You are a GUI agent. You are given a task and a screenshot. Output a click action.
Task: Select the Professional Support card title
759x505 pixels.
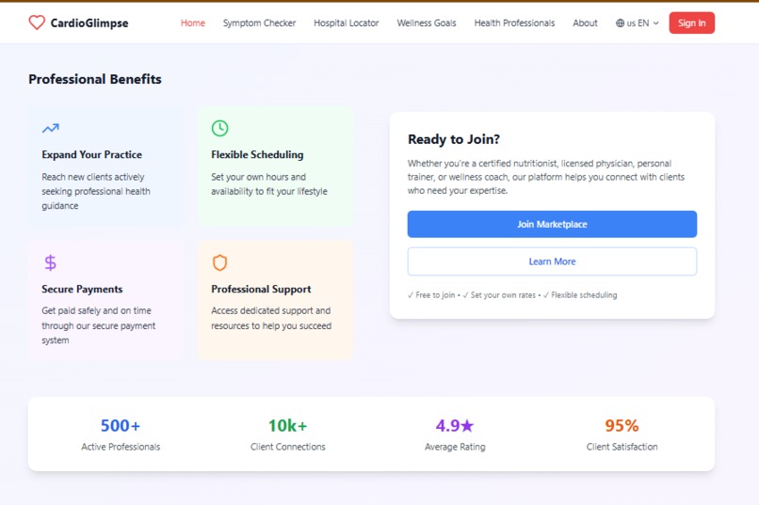tap(261, 289)
